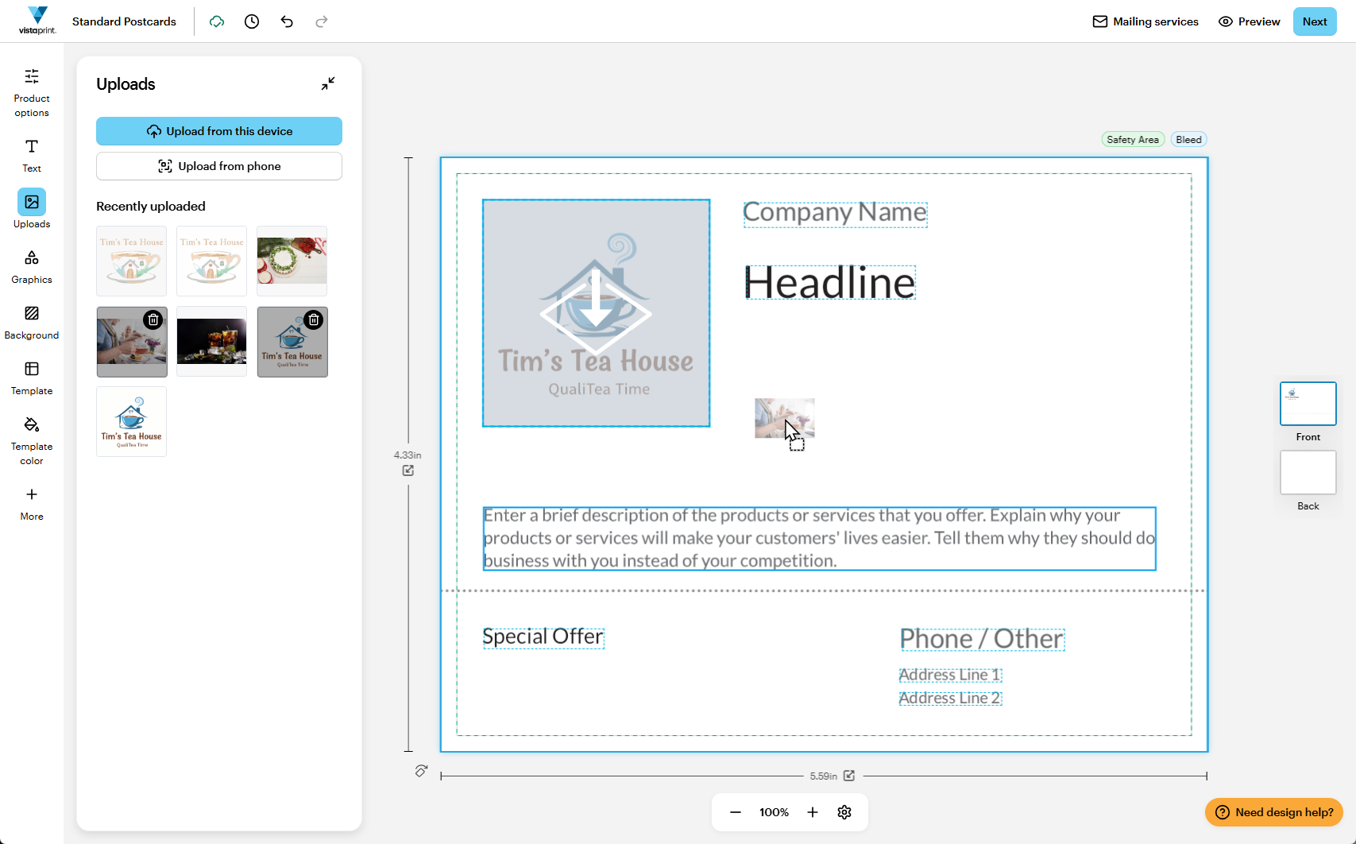
Task: Open Need design help?
Action: coord(1274,812)
